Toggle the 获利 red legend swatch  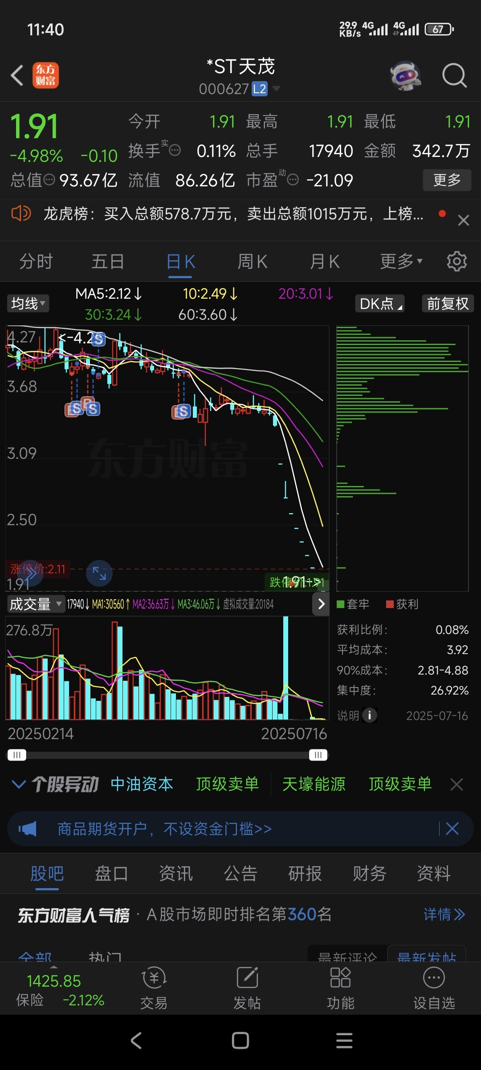pyautogui.click(x=390, y=604)
